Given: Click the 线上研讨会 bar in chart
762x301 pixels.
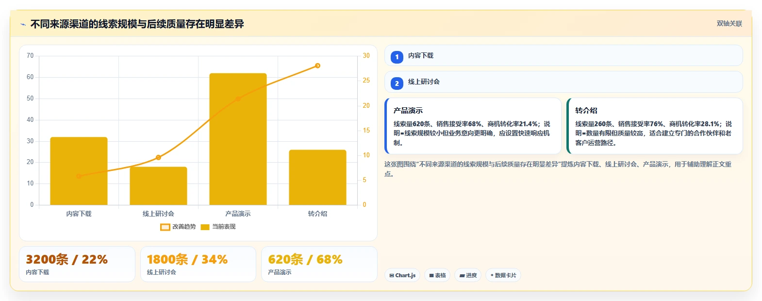Looking at the screenshot, I should click(158, 186).
